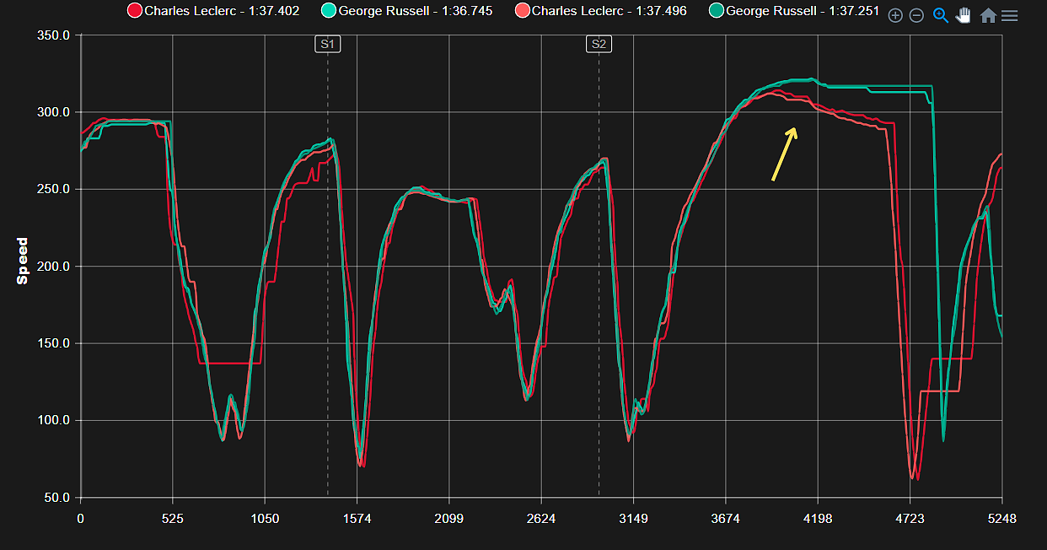The width and height of the screenshot is (1047, 550).
Task: Activate the selection zoom magnifier tool
Action: [x=941, y=15]
